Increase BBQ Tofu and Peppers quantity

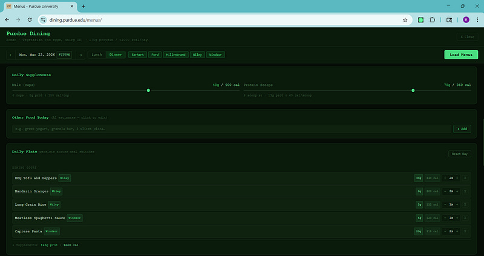point(457,178)
